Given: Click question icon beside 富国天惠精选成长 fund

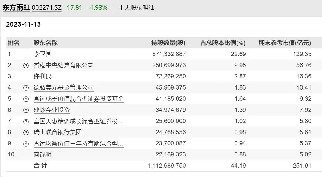Looking at the screenshot, I should (26, 121).
